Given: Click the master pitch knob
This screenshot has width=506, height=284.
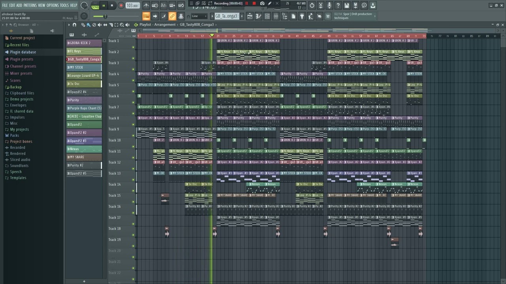Looking at the screenshot, I should click(84, 16).
